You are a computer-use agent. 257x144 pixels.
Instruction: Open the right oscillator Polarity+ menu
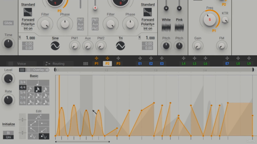pos(148,24)
